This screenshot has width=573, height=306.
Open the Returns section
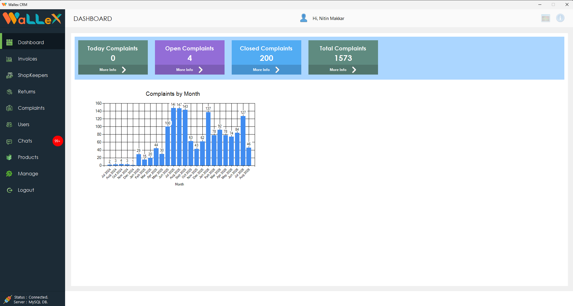pyautogui.click(x=33, y=92)
